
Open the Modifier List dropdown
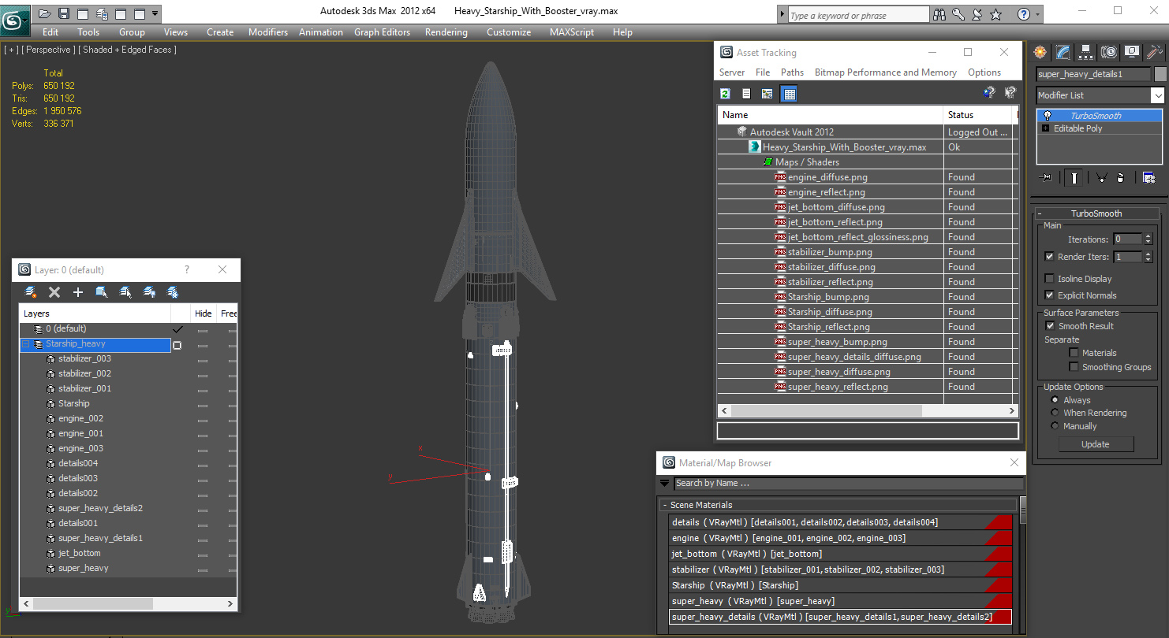click(1157, 95)
